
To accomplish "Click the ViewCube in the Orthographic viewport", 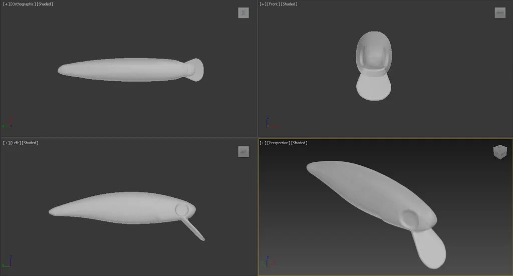I will (x=243, y=13).
